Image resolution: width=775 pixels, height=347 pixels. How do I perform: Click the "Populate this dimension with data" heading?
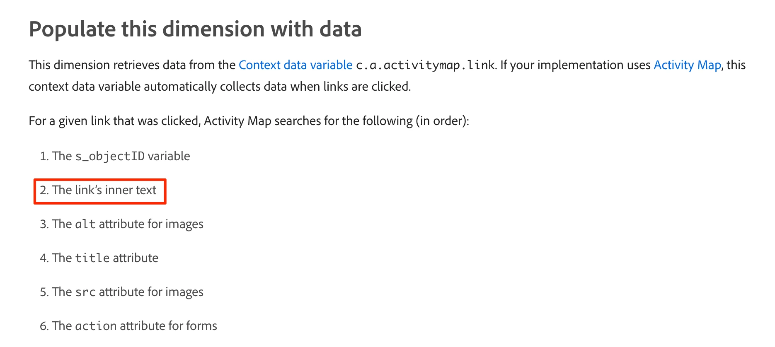click(195, 29)
